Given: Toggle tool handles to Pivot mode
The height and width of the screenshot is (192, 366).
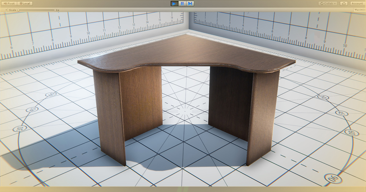Looking at the screenshot, I should [x=10, y=3].
